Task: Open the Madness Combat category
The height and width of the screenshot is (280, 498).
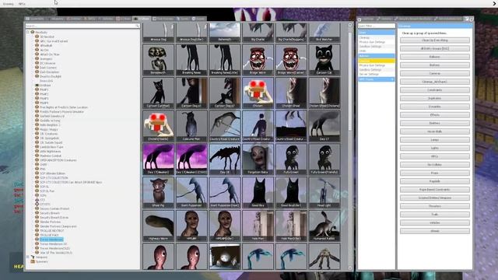Action: [x=51, y=156]
